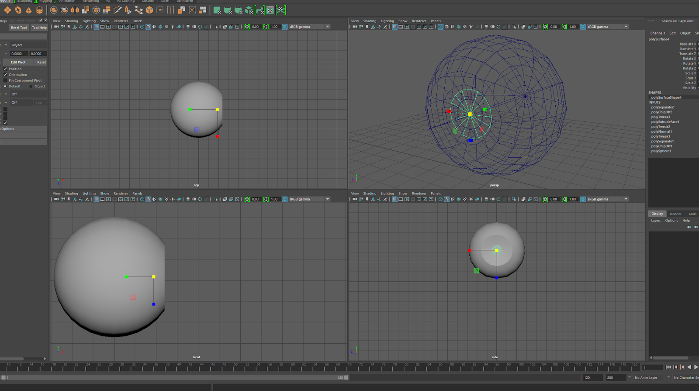Click the orange polygon cube shelf icon
This screenshot has width=699, height=391.
click(x=149, y=10)
